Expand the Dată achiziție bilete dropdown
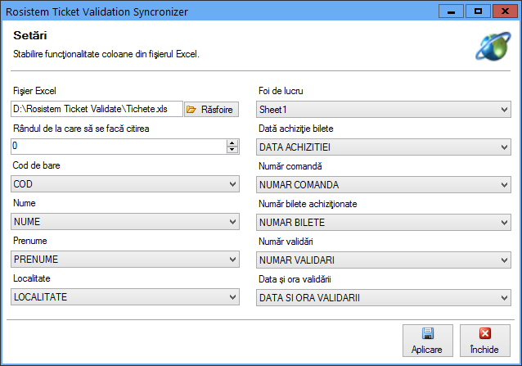Viewport: 522px width, 366px height. (383, 147)
